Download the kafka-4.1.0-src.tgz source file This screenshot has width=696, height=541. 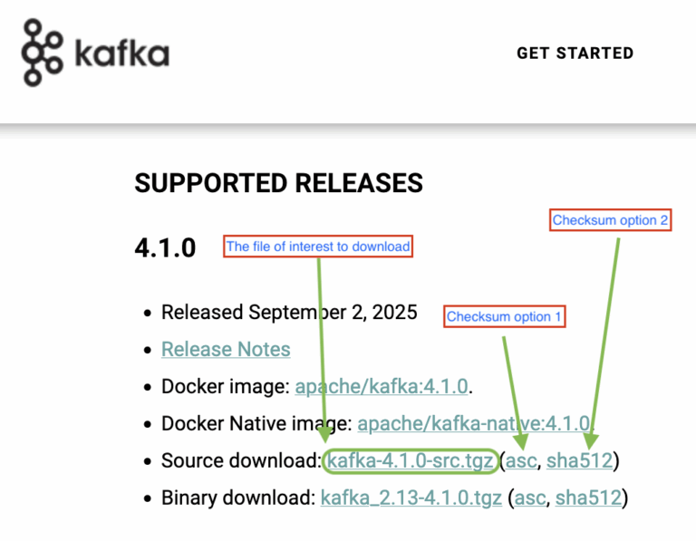click(x=410, y=461)
